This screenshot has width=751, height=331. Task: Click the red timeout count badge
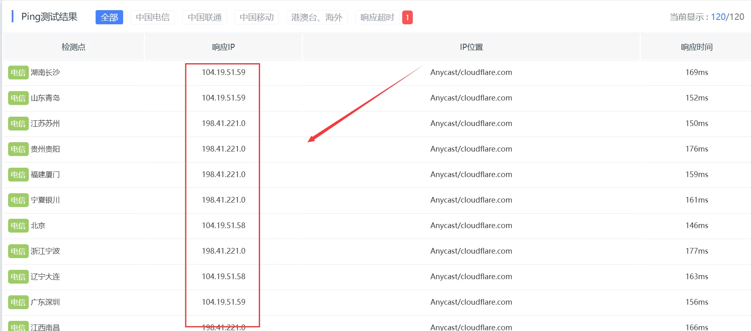pyautogui.click(x=407, y=17)
